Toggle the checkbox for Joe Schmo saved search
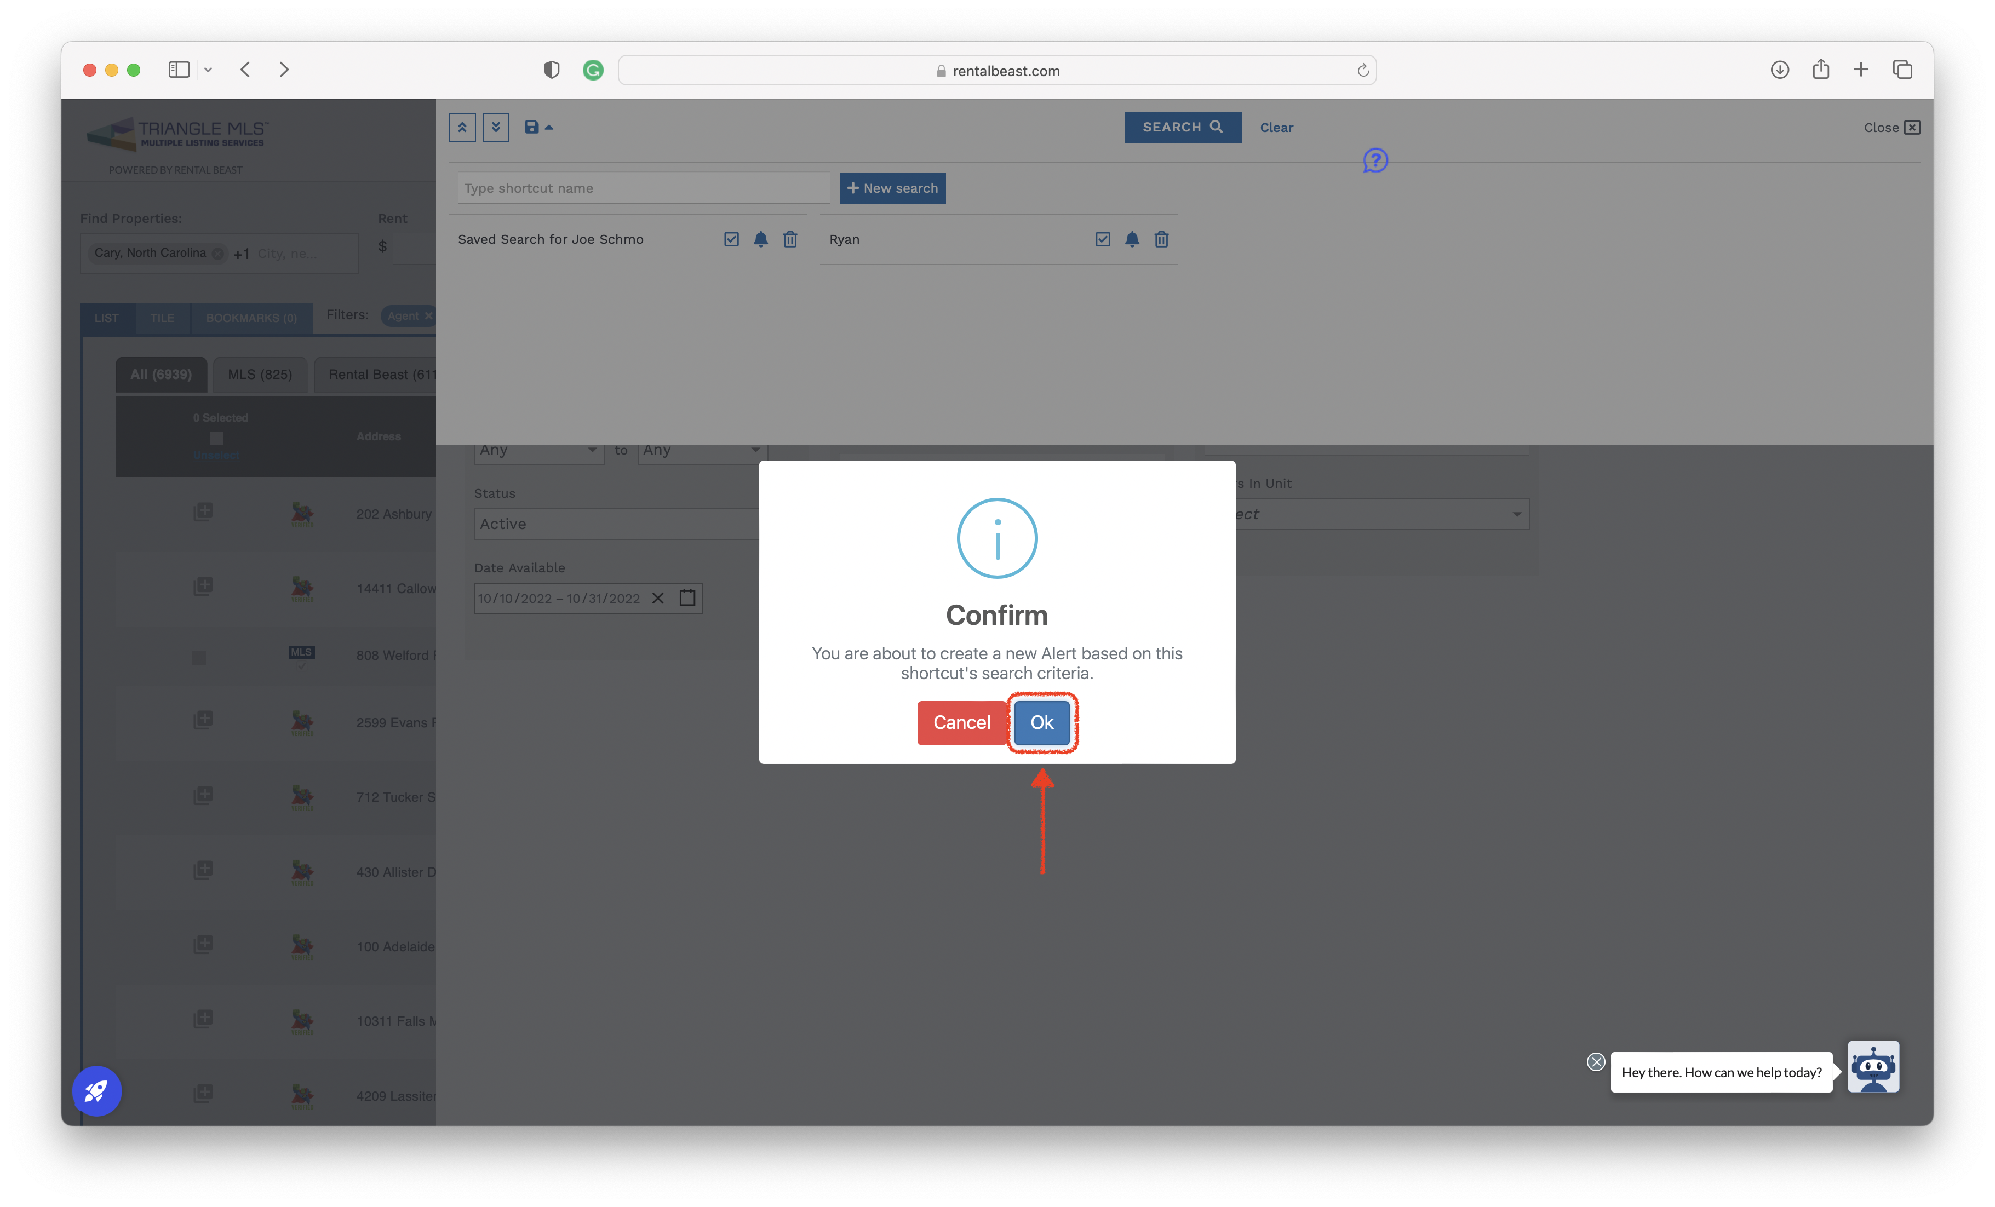The height and width of the screenshot is (1207, 1995). [x=731, y=239]
